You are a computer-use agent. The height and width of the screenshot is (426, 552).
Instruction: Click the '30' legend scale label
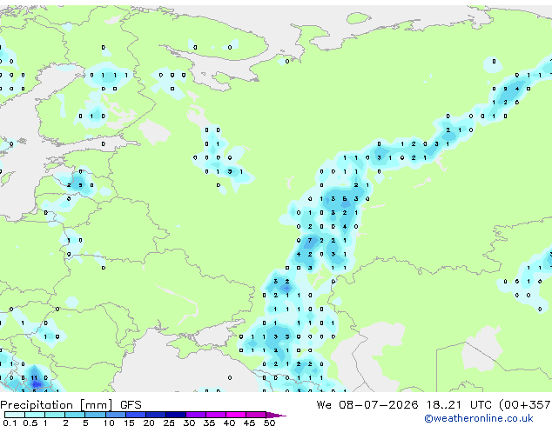coord(189,423)
